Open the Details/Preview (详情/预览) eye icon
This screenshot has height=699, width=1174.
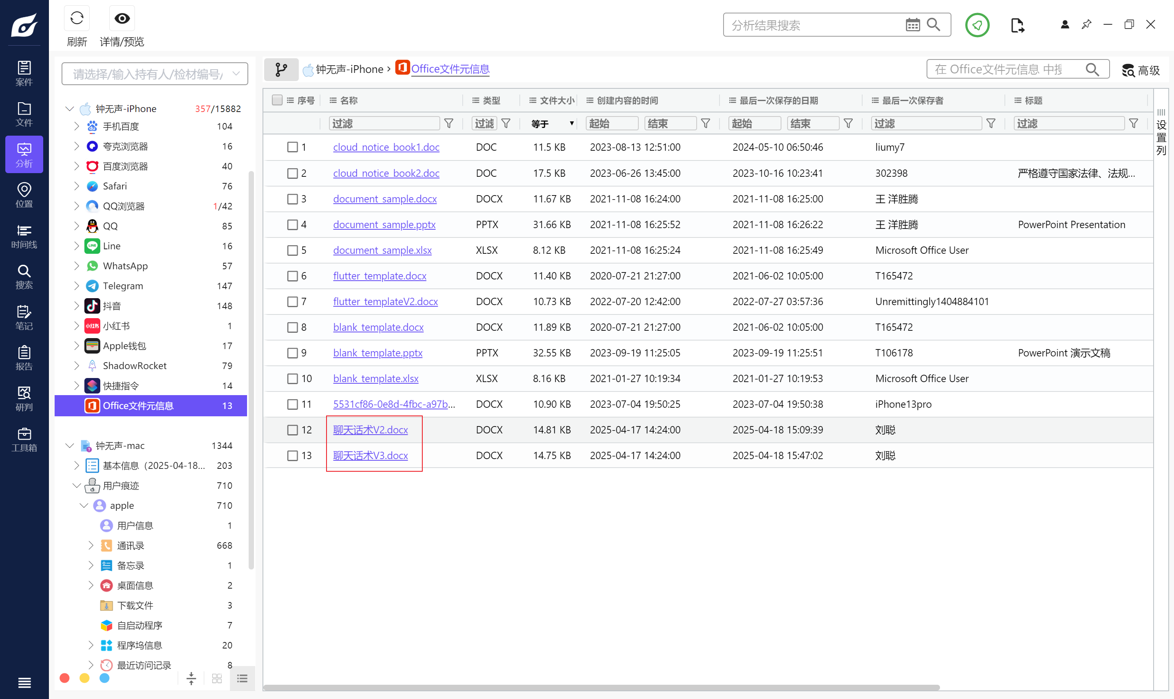click(x=121, y=19)
